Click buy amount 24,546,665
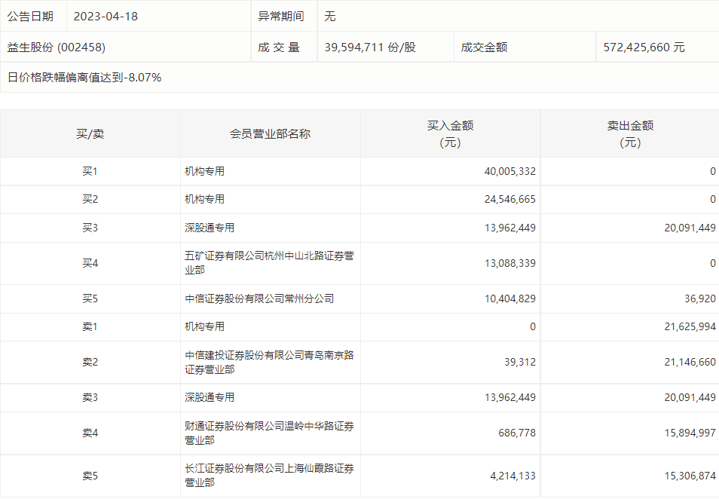The image size is (719, 499). point(510,200)
